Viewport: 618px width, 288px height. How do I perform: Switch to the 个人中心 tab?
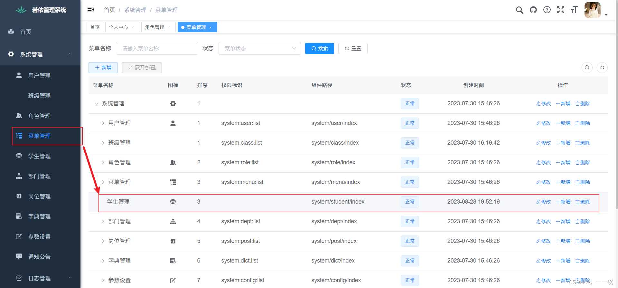[x=118, y=27]
